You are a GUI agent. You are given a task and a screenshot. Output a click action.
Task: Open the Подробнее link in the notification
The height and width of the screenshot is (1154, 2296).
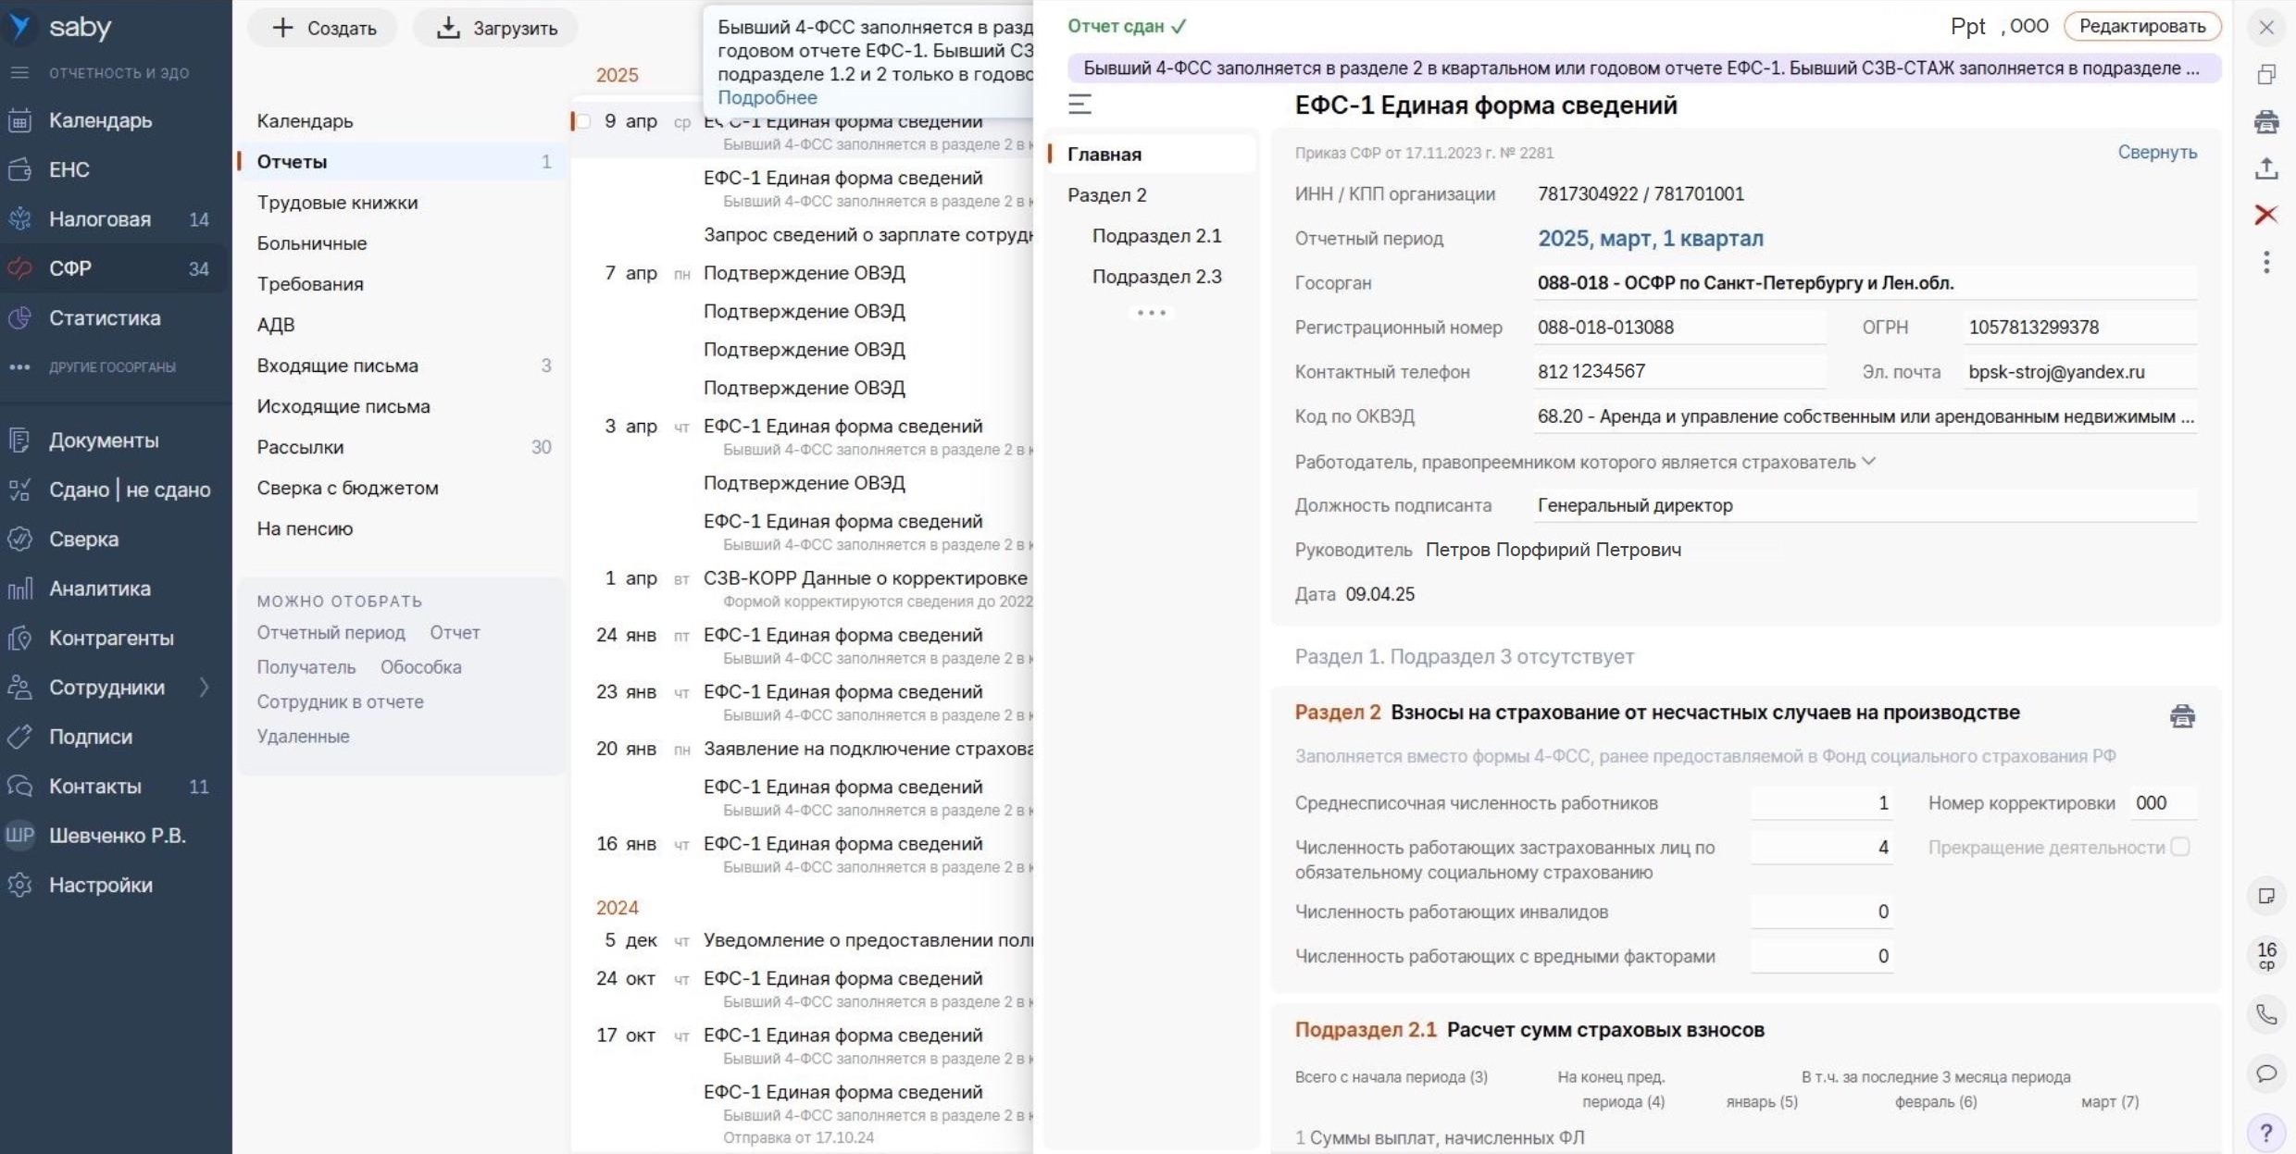pyautogui.click(x=766, y=97)
